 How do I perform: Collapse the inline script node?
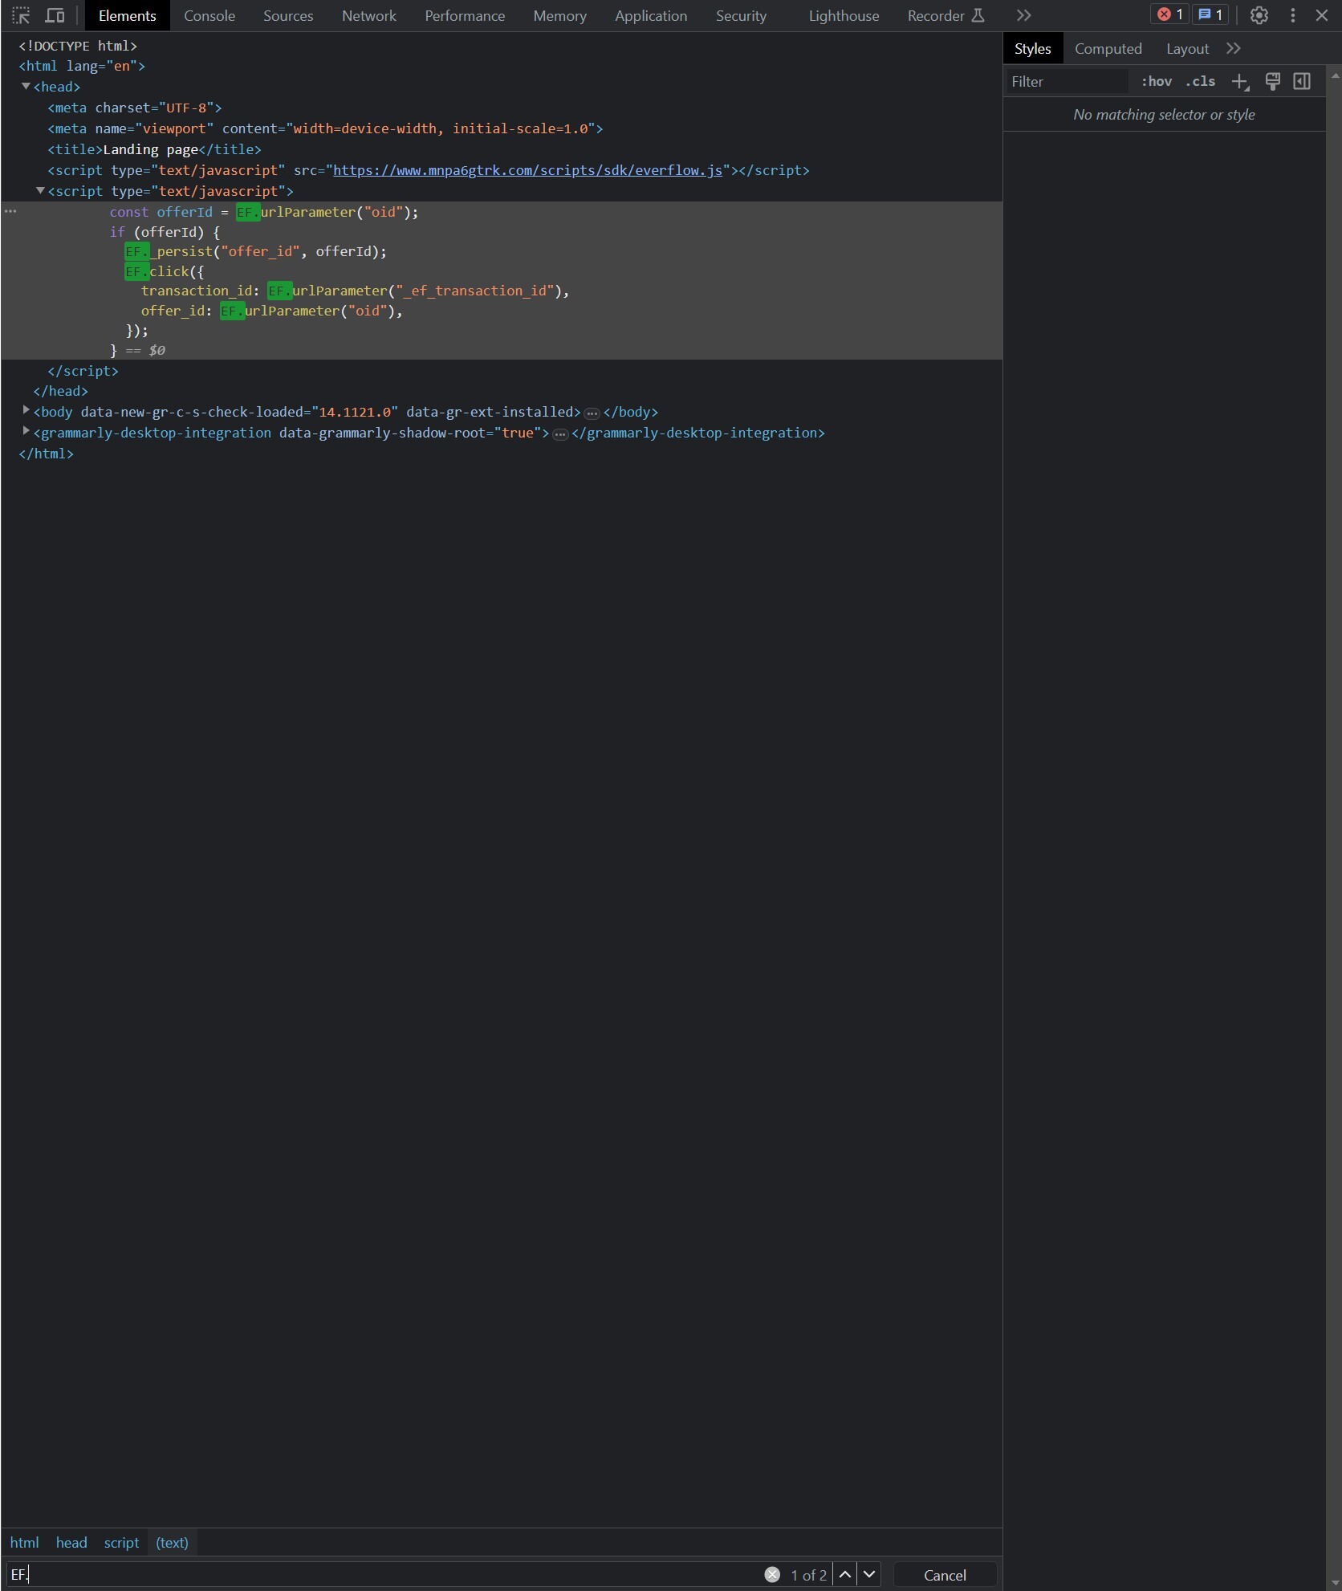[40, 191]
